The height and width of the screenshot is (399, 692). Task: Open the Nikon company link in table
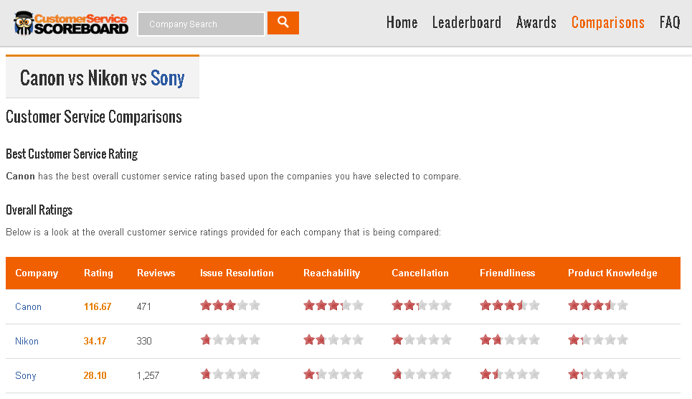click(27, 341)
